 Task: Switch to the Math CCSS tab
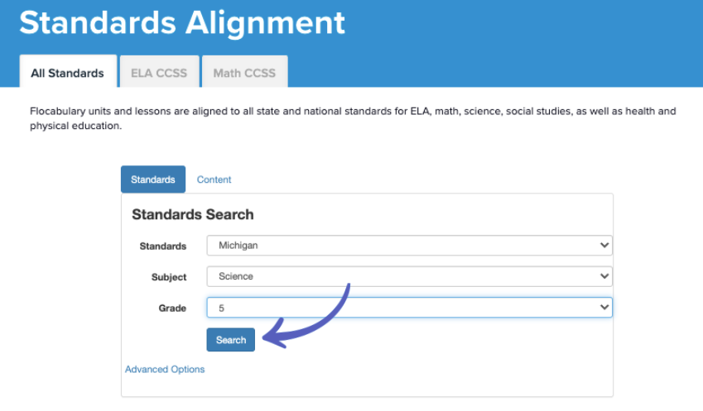[x=244, y=73]
